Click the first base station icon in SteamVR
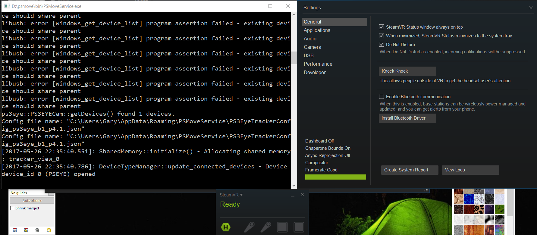The width and height of the screenshot is (537, 235). pyautogui.click(x=282, y=227)
